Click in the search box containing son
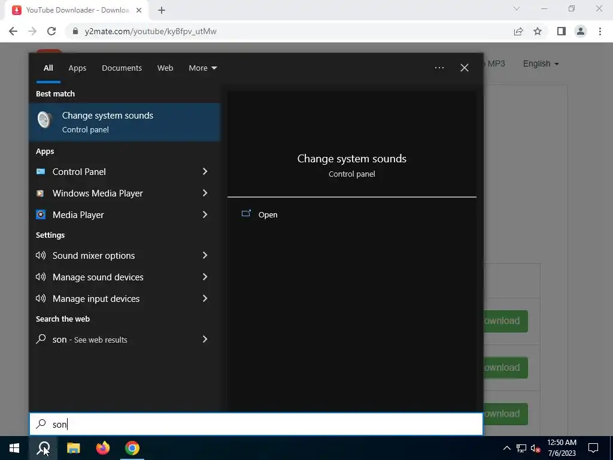Screen dimensions: 613x460 click(x=256, y=424)
